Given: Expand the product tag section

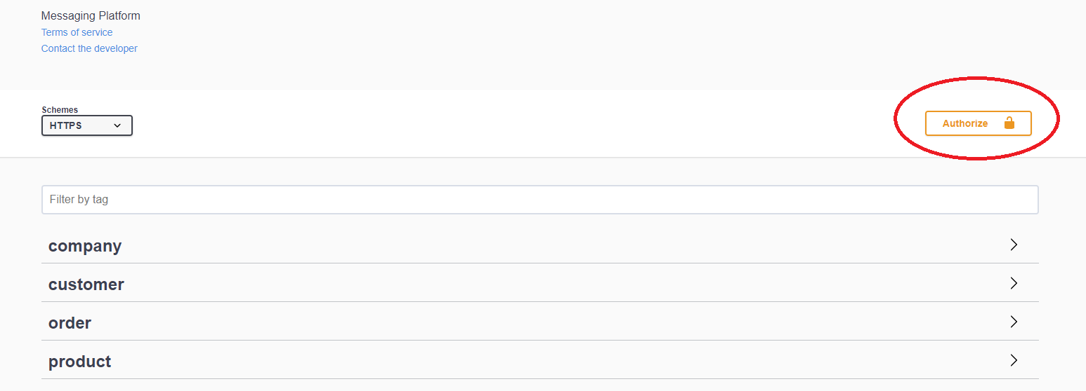Looking at the screenshot, I should click(x=80, y=362).
